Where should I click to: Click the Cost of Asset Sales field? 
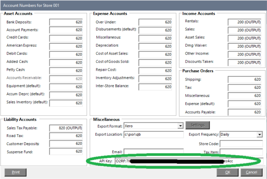(155, 55)
